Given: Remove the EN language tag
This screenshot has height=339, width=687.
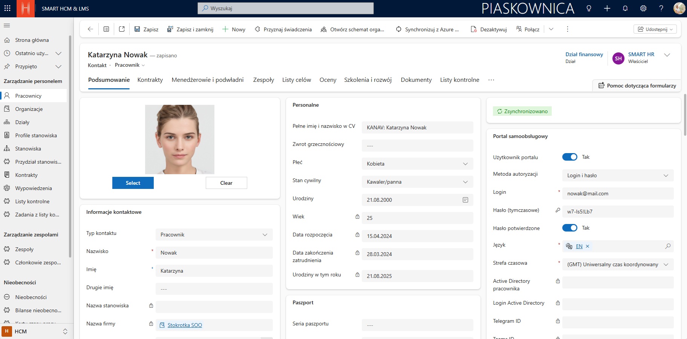Looking at the screenshot, I should 588,246.
